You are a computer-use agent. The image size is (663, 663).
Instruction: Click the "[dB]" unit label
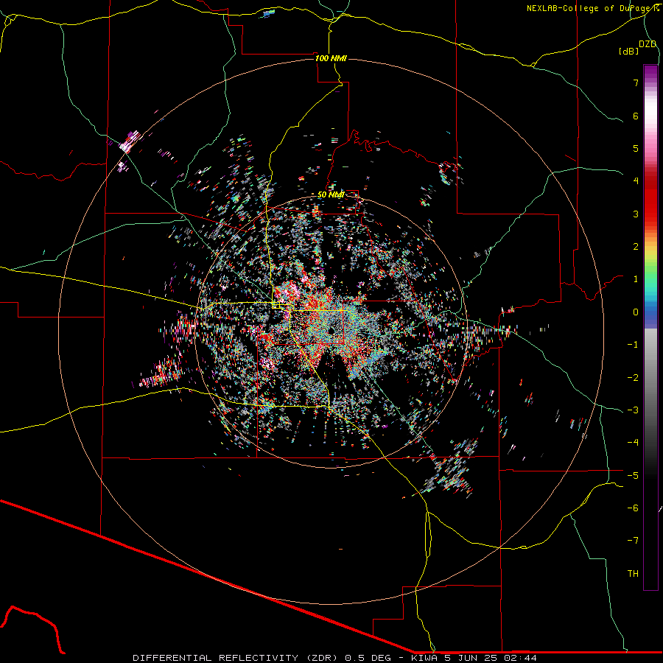(x=628, y=51)
